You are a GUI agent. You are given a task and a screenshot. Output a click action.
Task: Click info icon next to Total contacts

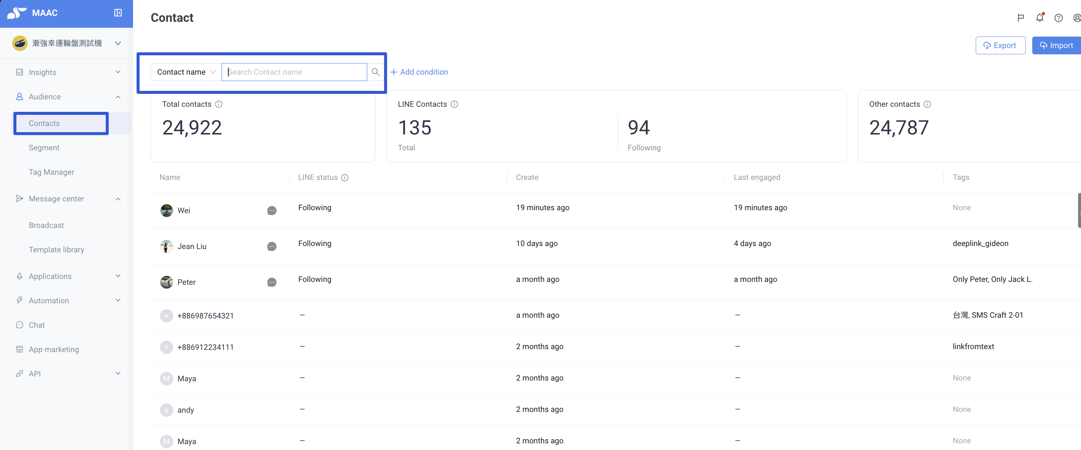click(x=219, y=104)
